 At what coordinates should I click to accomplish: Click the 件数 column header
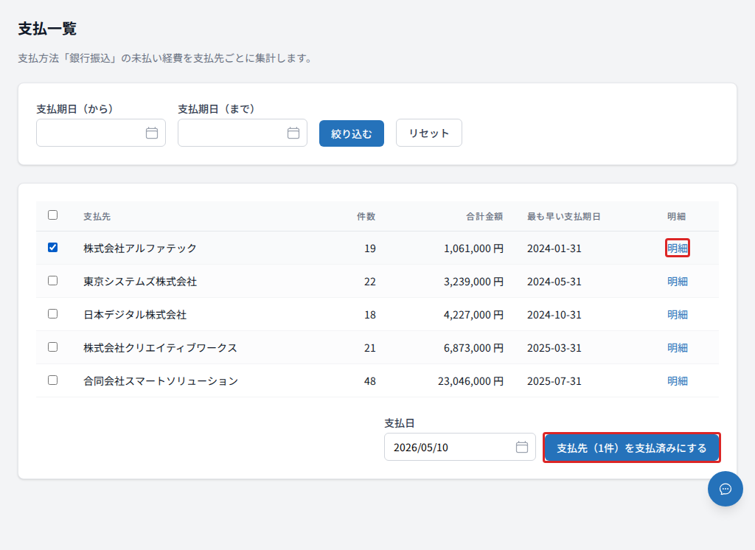pyautogui.click(x=366, y=217)
